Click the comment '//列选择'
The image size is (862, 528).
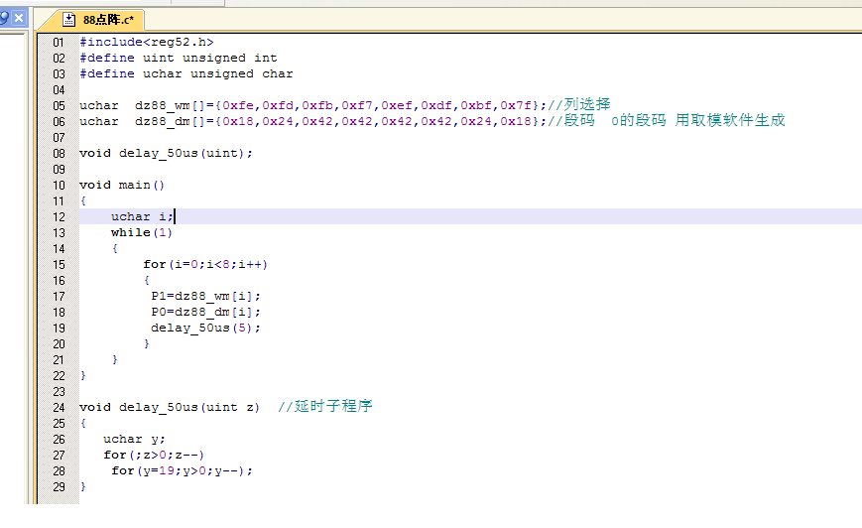579,104
